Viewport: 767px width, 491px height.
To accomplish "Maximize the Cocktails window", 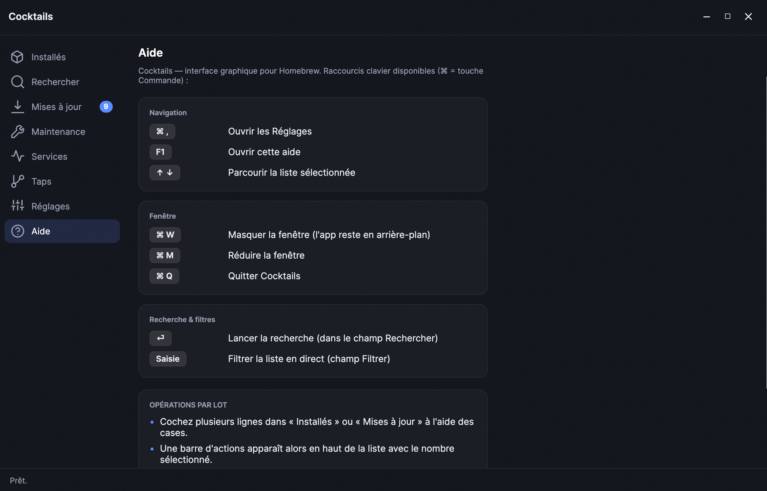I will tap(727, 16).
